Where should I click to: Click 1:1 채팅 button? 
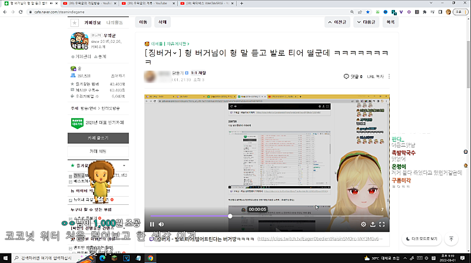tap(198, 73)
